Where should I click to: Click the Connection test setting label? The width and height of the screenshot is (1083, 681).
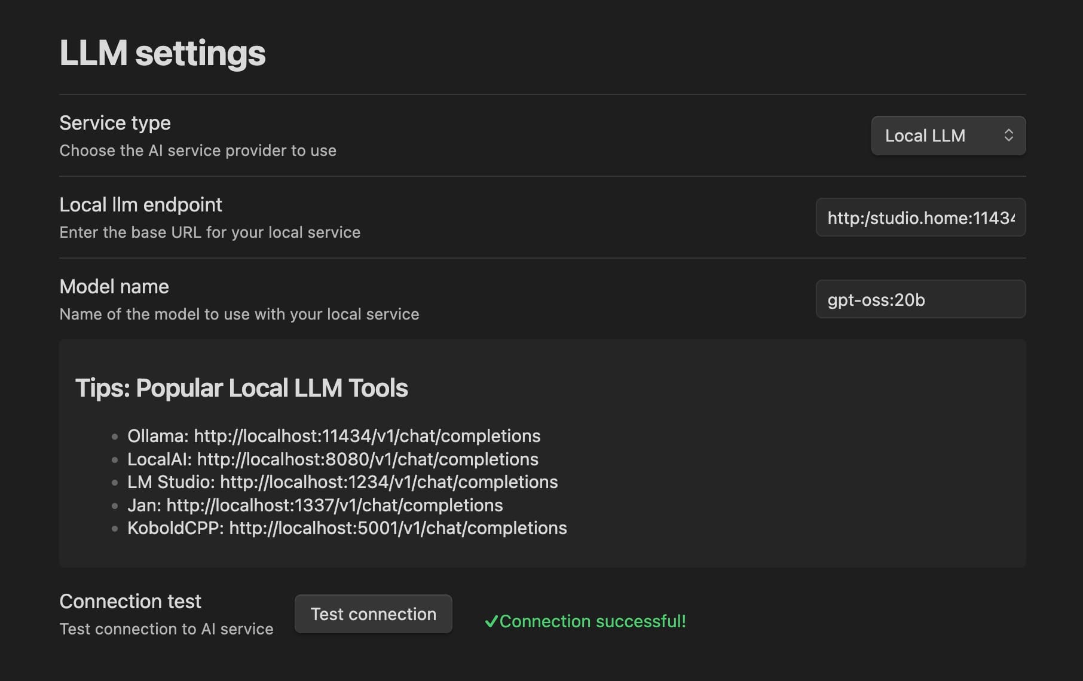click(130, 602)
